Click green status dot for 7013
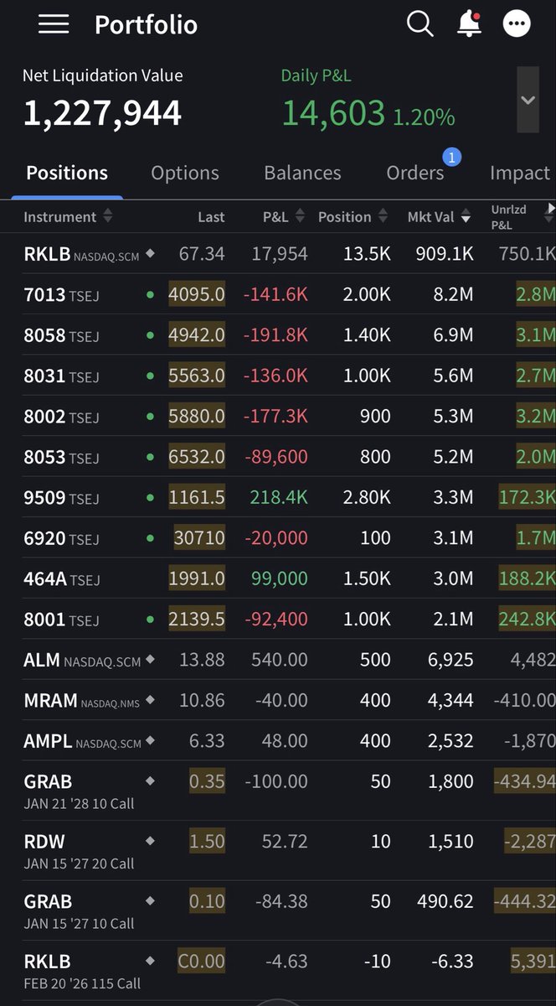Image resolution: width=556 pixels, height=1006 pixels. (x=150, y=294)
